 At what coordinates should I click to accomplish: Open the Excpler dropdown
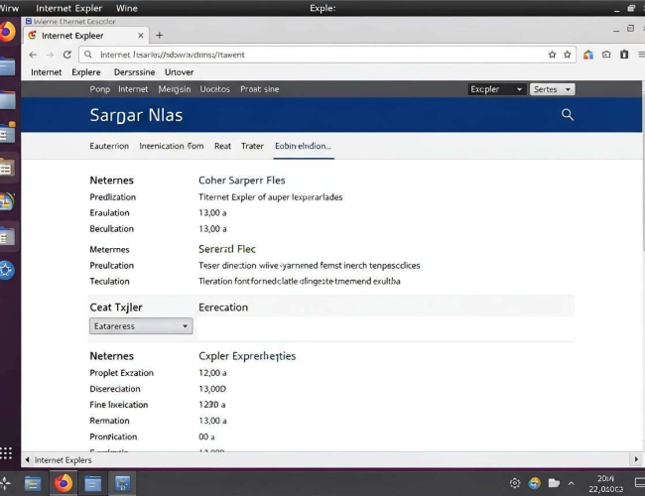click(x=496, y=89)
